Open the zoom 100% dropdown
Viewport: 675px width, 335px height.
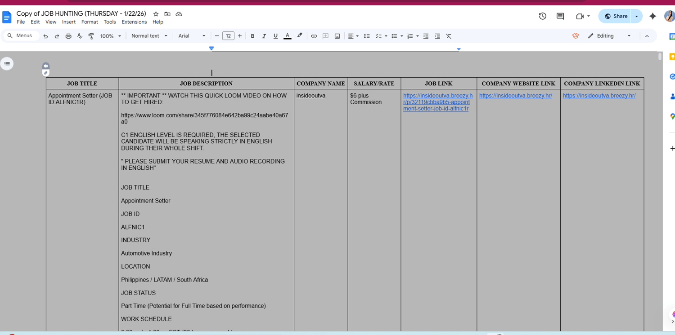(x=111, y=36)
